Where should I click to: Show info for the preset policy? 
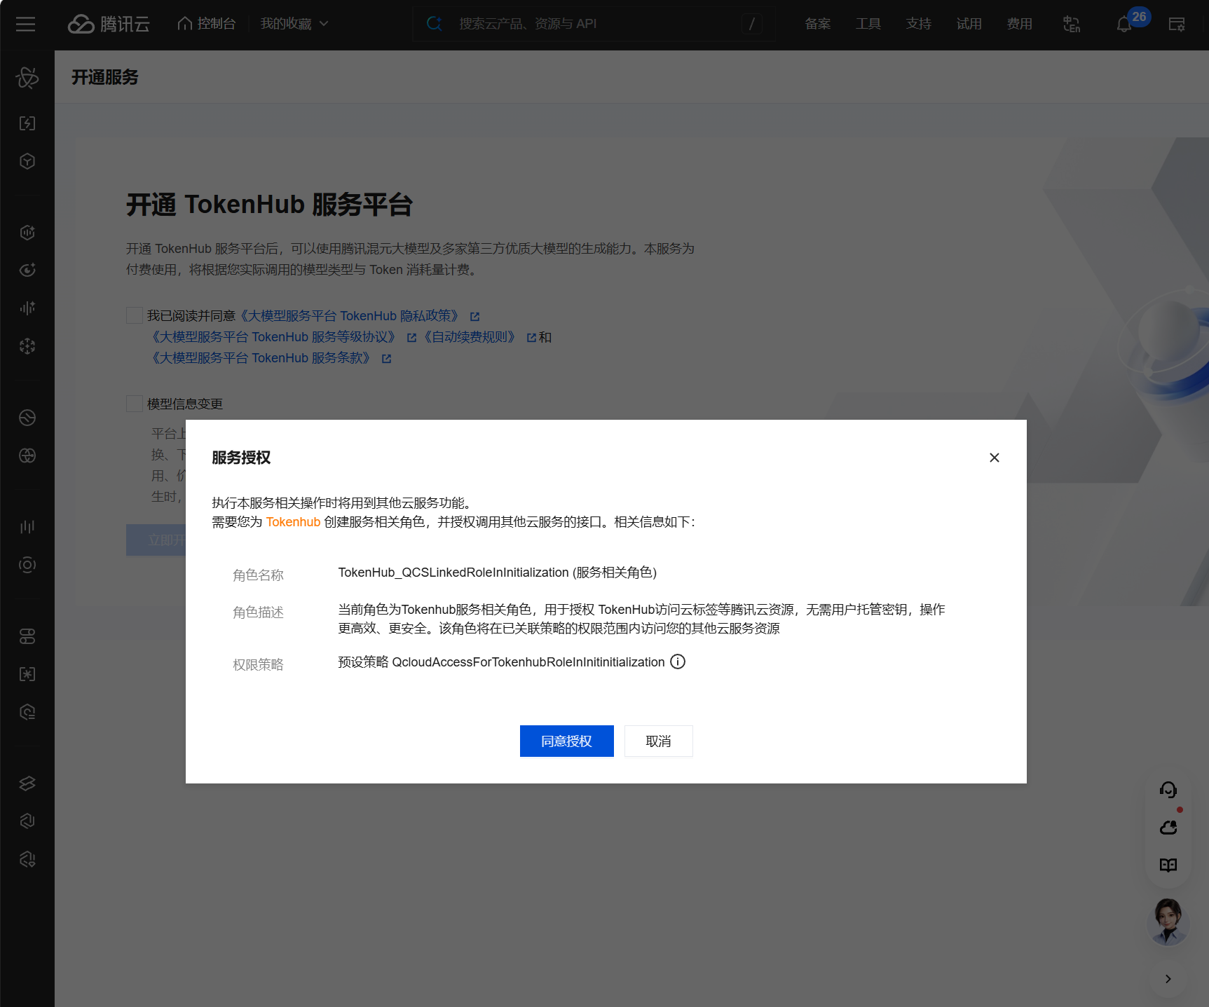coord(678,662)
